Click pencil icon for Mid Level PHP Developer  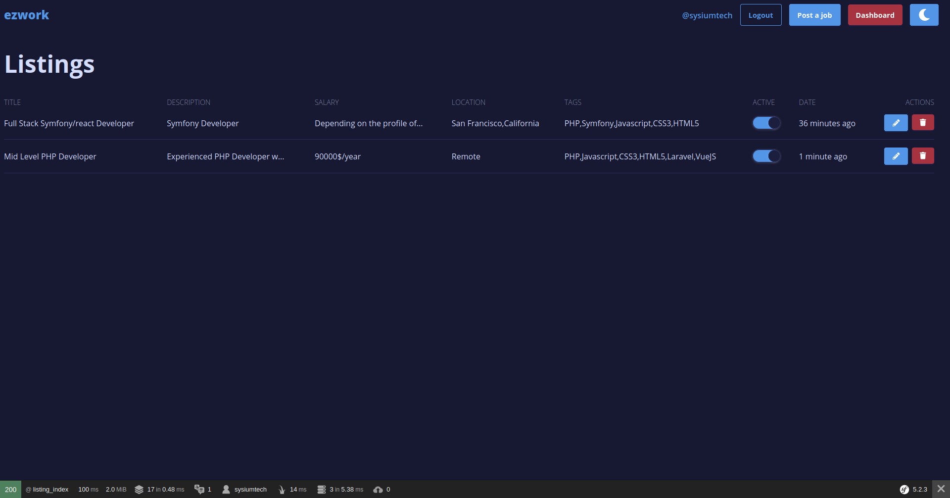pos(896,156)
